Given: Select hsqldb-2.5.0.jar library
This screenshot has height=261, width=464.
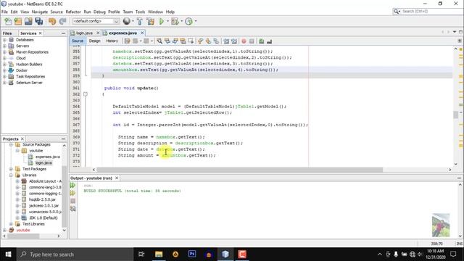Looking at the screenshot, I should 42,199.
